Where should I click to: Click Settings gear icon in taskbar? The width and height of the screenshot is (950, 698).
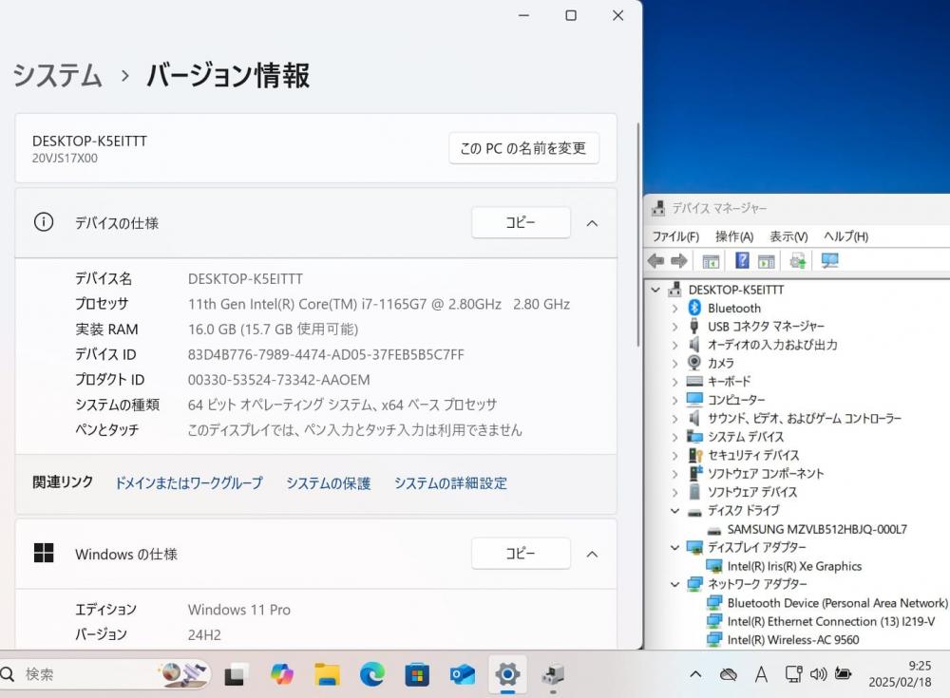pos(507,673)
